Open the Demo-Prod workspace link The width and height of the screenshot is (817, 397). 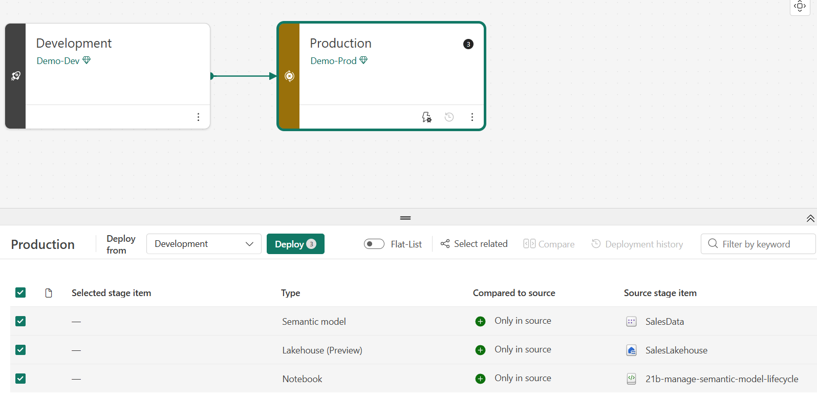pos(333,60)
